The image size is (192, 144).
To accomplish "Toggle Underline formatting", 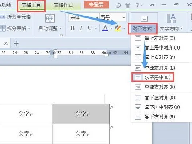I will click(90, 28).
